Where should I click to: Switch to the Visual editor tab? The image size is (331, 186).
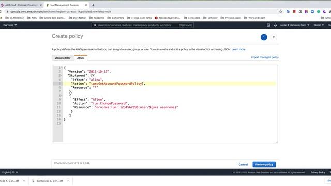[x=63, y=58]
